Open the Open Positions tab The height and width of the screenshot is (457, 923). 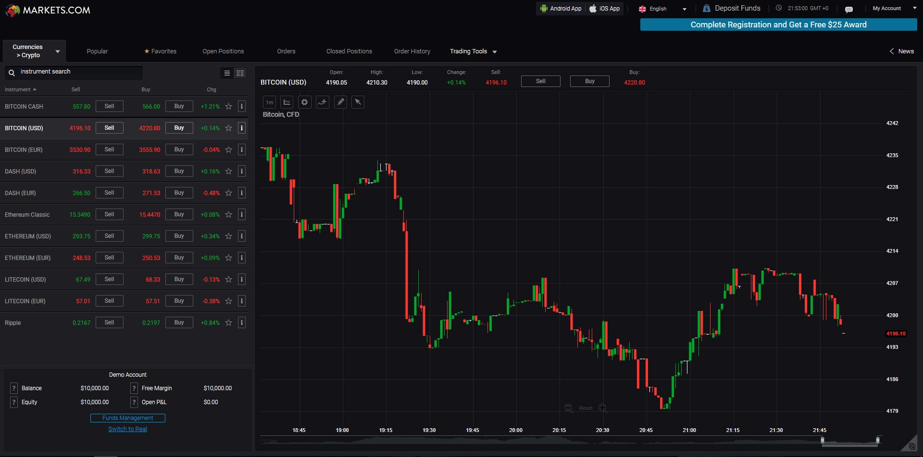(x=223, y=51)
